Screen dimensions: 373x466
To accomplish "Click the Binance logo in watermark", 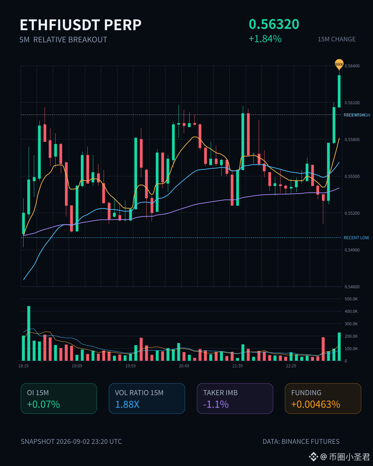I will click(313, 457).
